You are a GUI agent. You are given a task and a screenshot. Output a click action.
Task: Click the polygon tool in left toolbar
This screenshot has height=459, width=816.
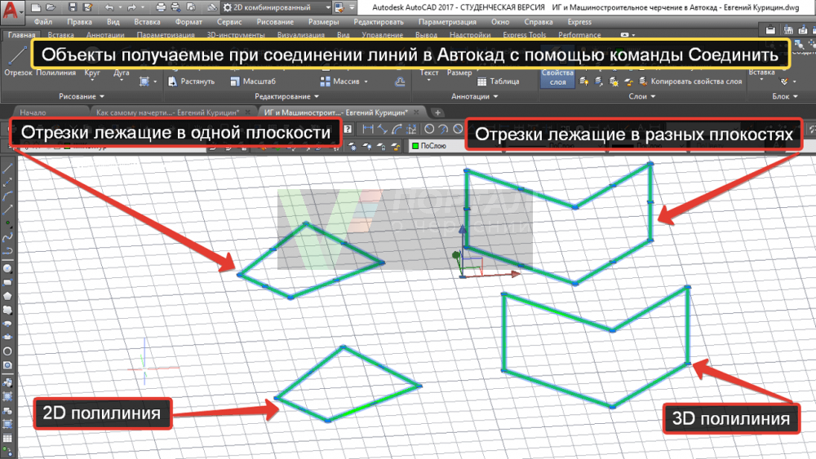[x=7, y=296]
